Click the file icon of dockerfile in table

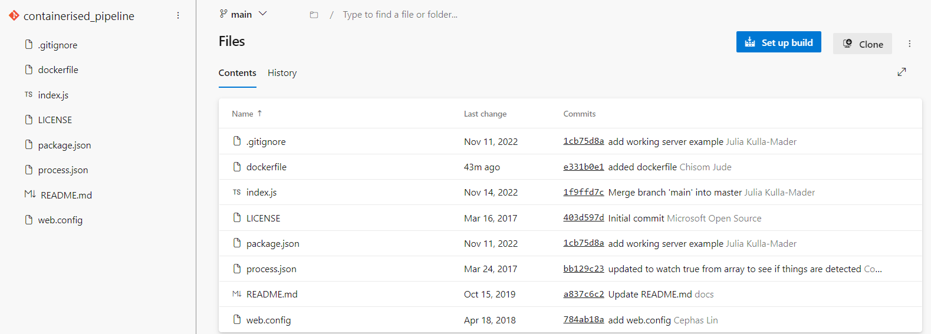[237, 167]
